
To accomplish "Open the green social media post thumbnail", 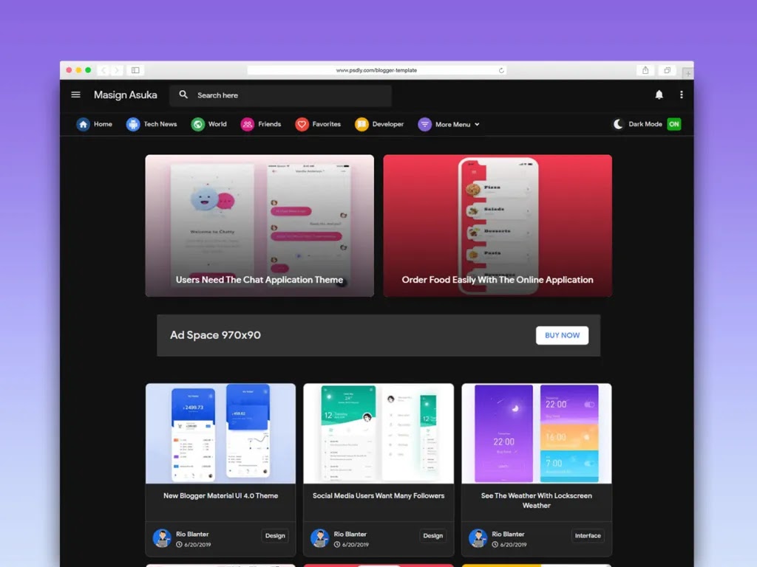I will pyautogui.click(x=378, y=433).
